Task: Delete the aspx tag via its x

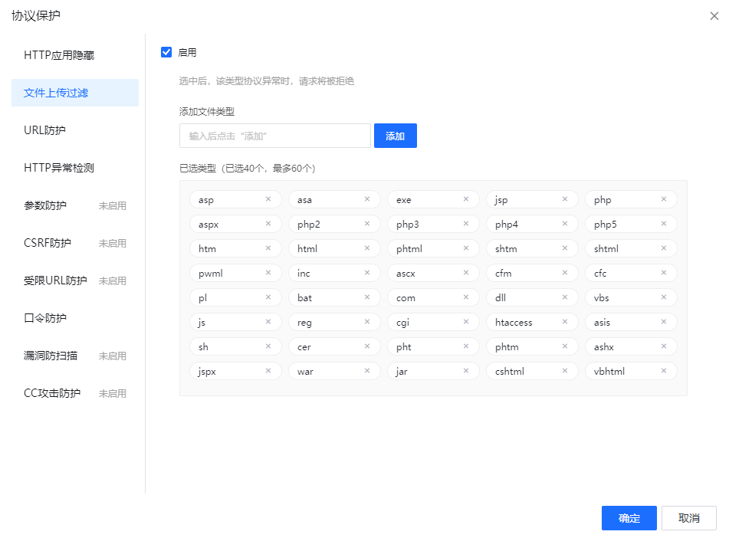Action: pyautogui.click(x=268, y=224)
